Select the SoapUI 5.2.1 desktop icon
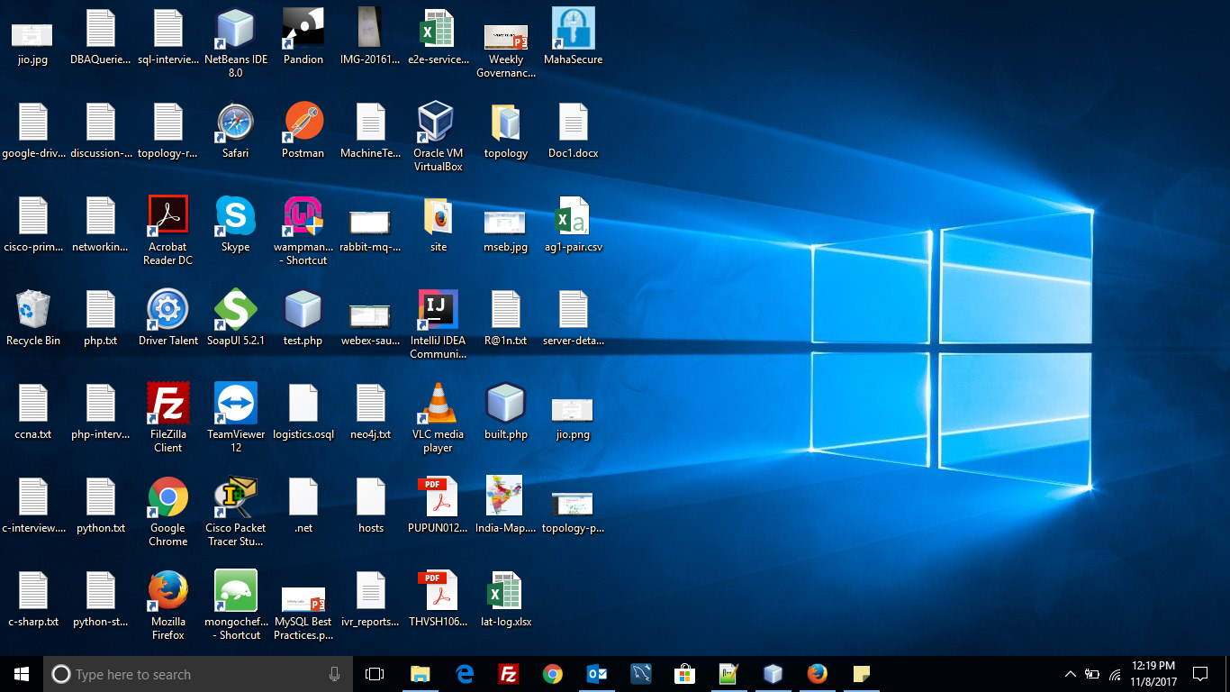 [235, 311]
